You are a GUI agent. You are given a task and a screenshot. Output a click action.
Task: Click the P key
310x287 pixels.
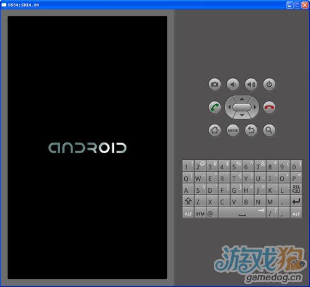click(296, 177)
